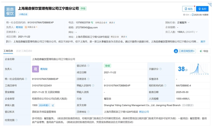Click the purple 葛 avatar
The width and height of the screenshot is (213, 128).
35,69
